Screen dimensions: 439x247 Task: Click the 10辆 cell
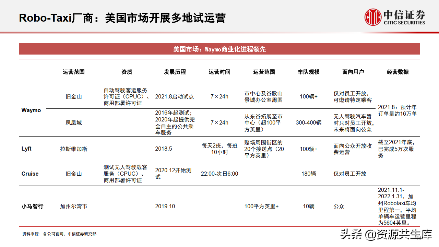(x=309, y=207)
